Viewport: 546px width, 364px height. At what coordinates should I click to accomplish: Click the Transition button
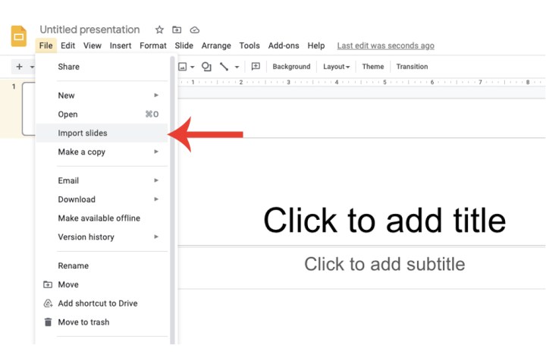pos(412,67)
